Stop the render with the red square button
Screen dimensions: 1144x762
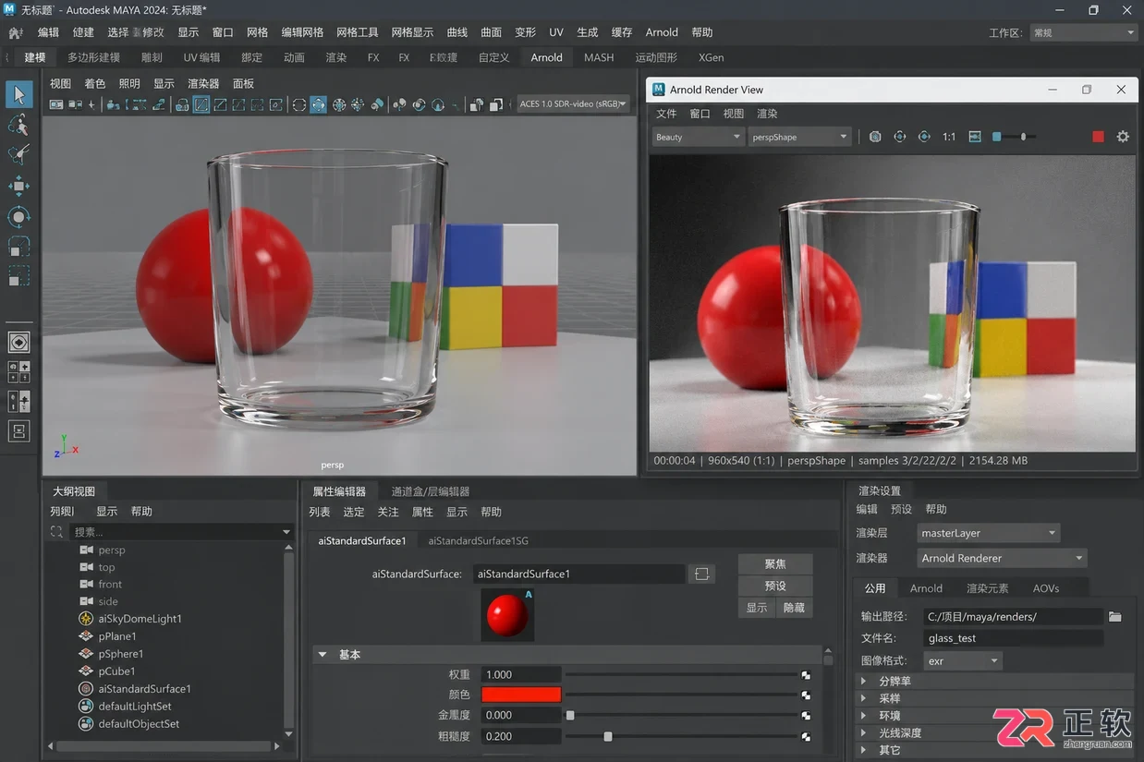1098,137
